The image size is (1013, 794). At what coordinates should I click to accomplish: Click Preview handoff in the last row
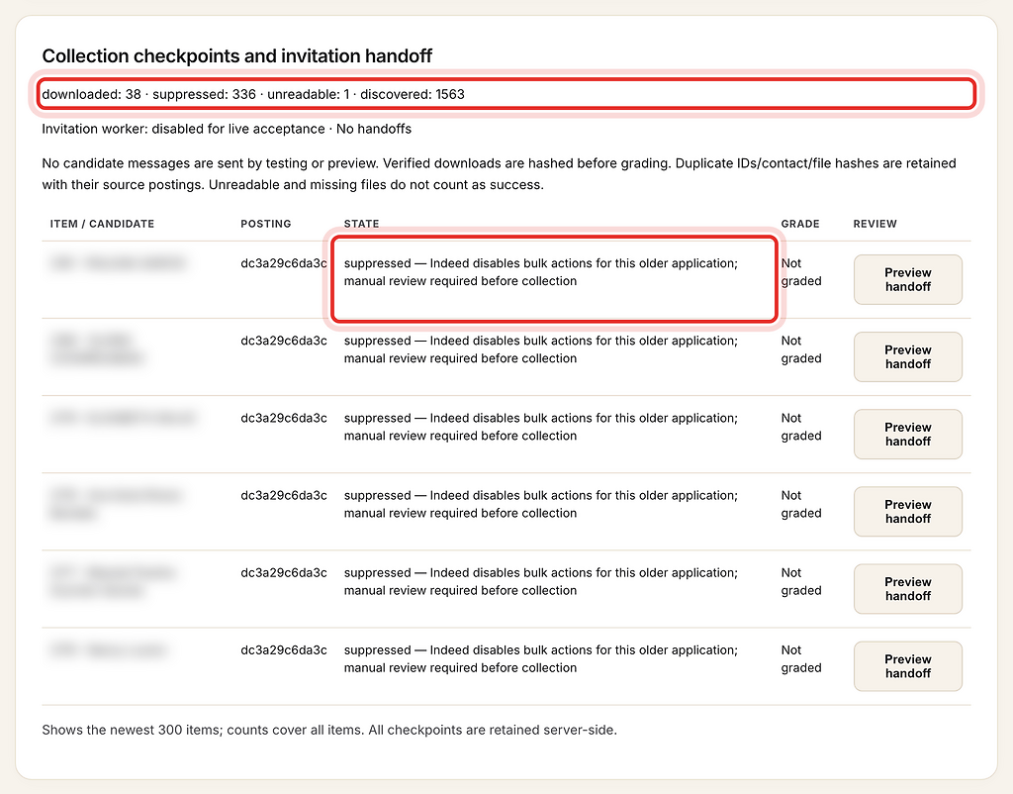click(908, 666)
